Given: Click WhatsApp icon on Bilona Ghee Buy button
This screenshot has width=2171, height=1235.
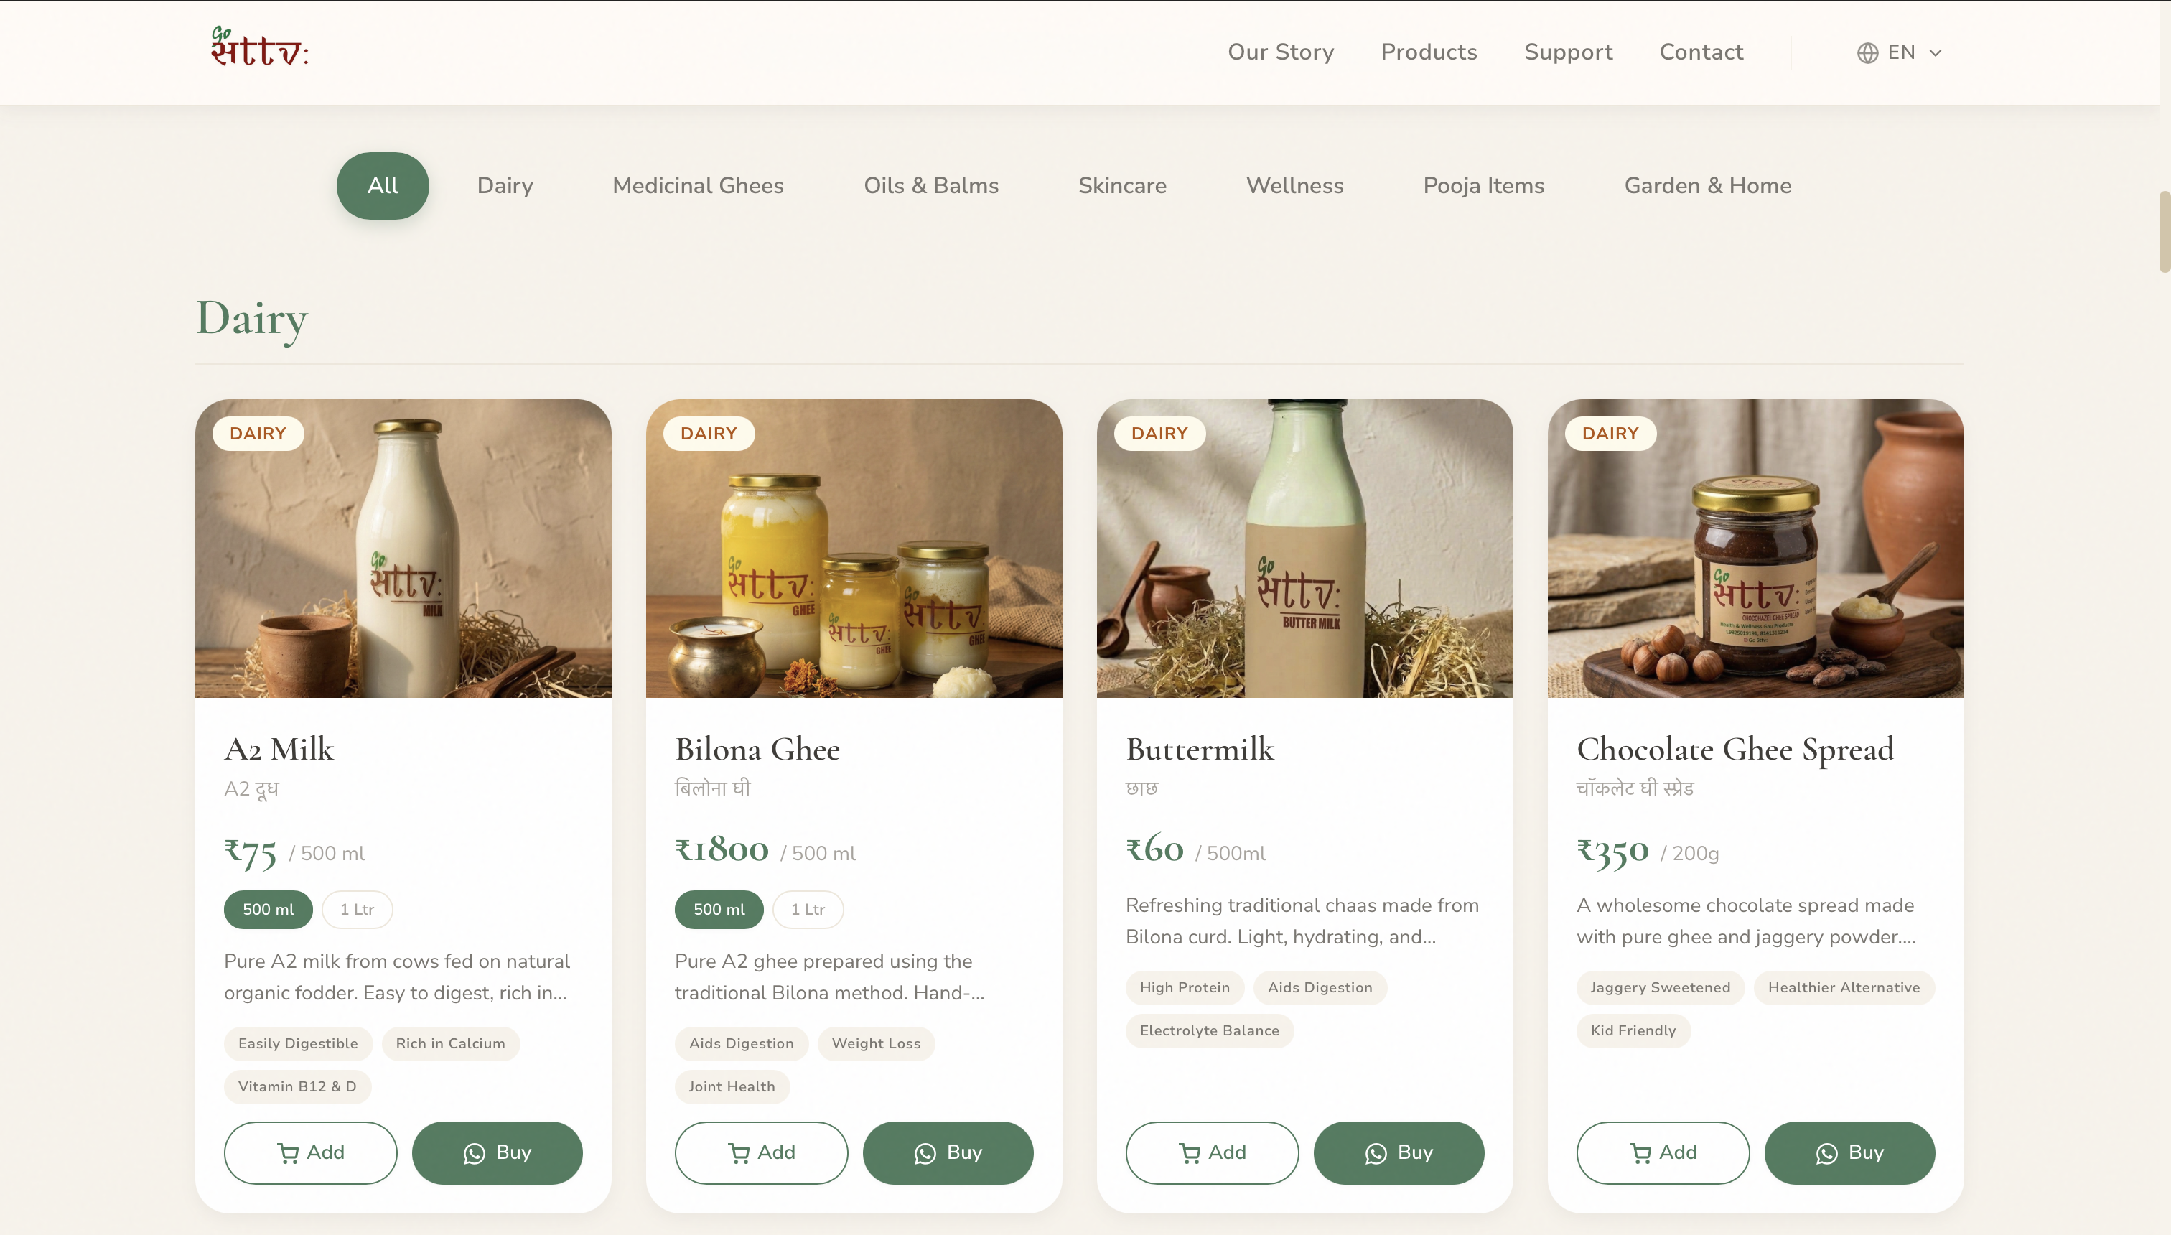Looking at the screenshot, I should pos(925,1152).
